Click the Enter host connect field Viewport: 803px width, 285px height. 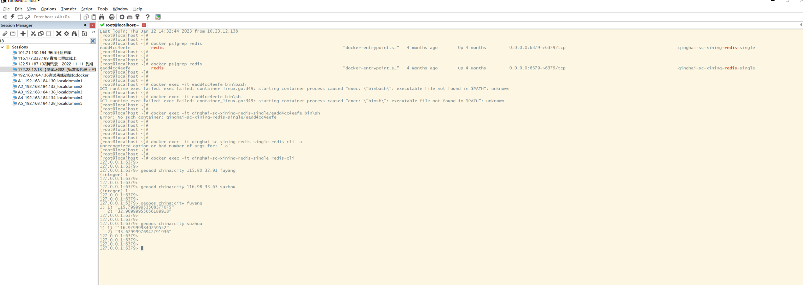pyautogui.click(x=56, y=17)
